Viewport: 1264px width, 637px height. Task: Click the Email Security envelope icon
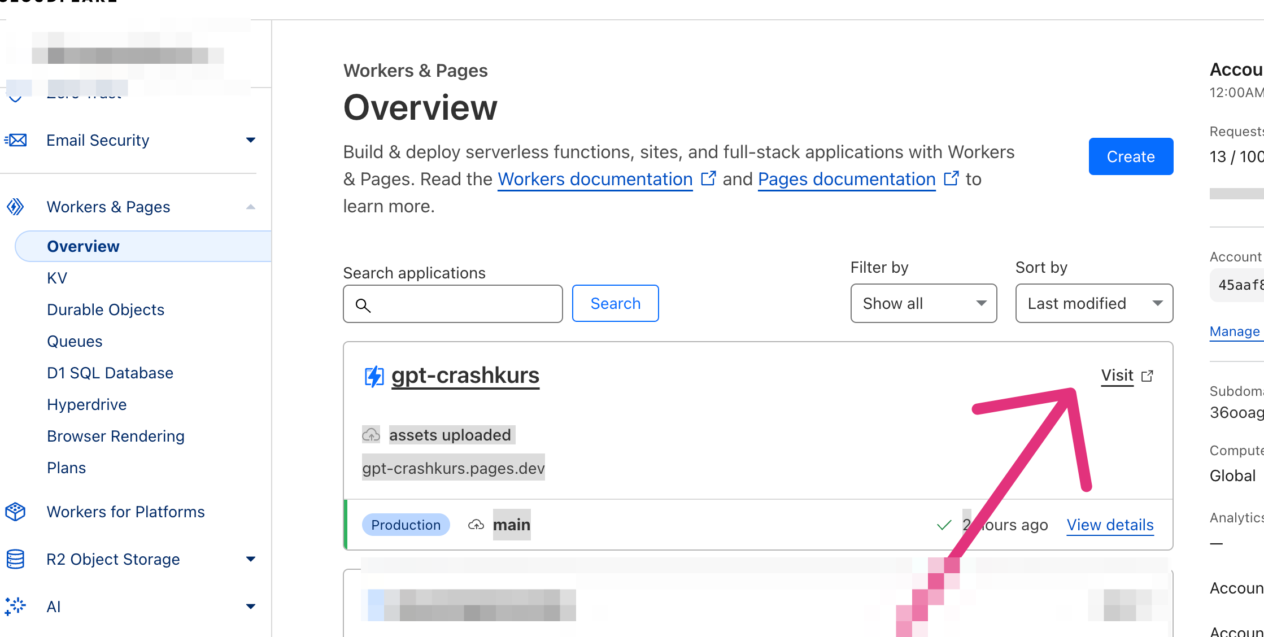16,140
